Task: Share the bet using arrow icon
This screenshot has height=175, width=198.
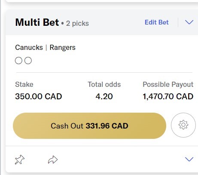Action: click(x=53, y=160)
